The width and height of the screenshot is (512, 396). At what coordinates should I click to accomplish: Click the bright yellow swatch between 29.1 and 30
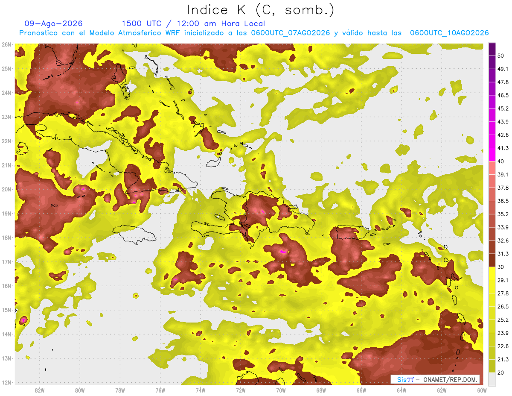492,273
